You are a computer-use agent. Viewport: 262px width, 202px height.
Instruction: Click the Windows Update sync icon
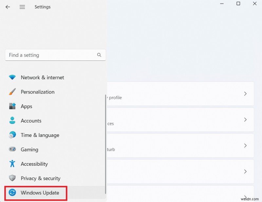click(12, 193)
